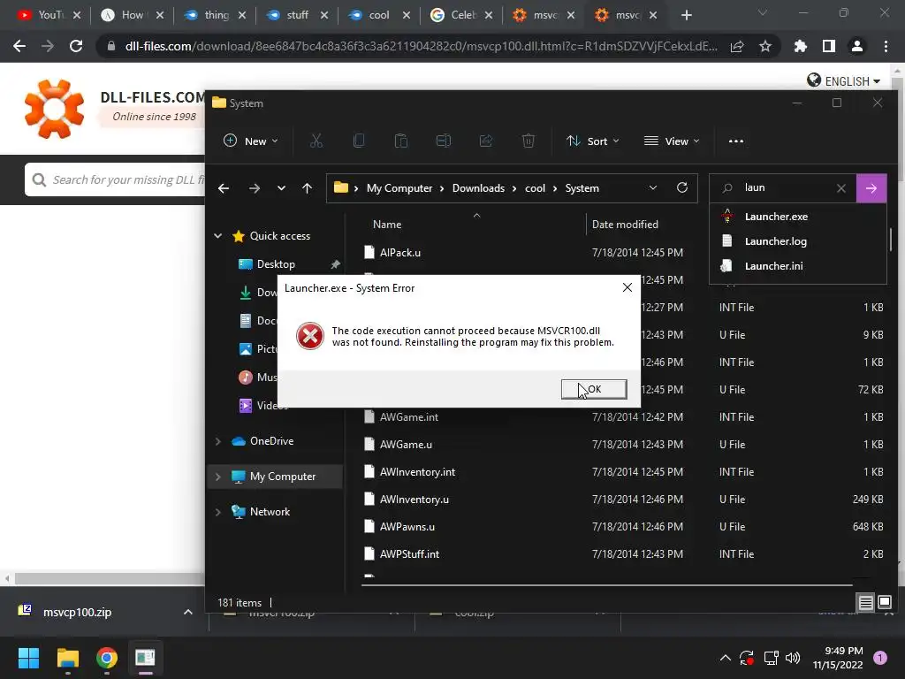The height and width of the screenshot is (679, 905).
Task: Toggle Chrome side panel icon
Action: tap(829, 46)
